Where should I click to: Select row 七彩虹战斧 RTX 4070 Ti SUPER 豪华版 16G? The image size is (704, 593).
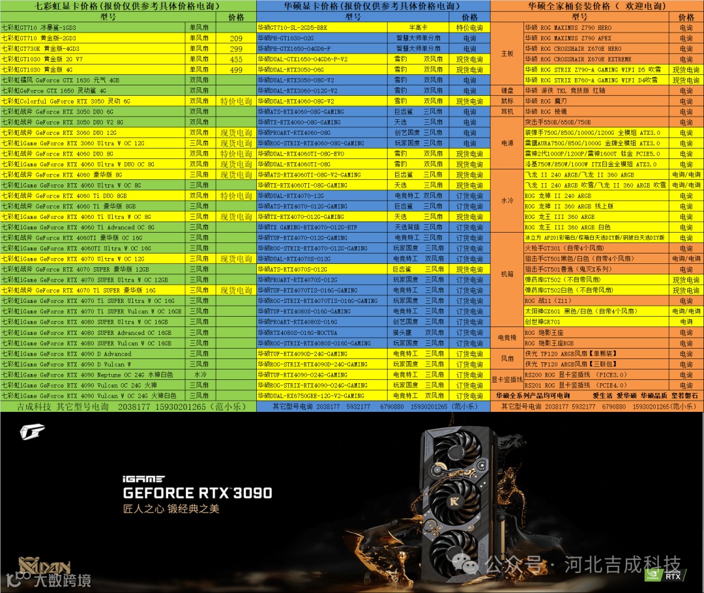(128, 290)
